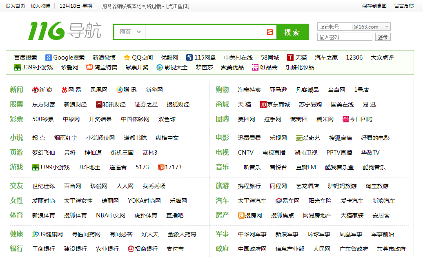Open 易车网 car link
Viewport: 423px width, 257px height.
click(287, 201)
